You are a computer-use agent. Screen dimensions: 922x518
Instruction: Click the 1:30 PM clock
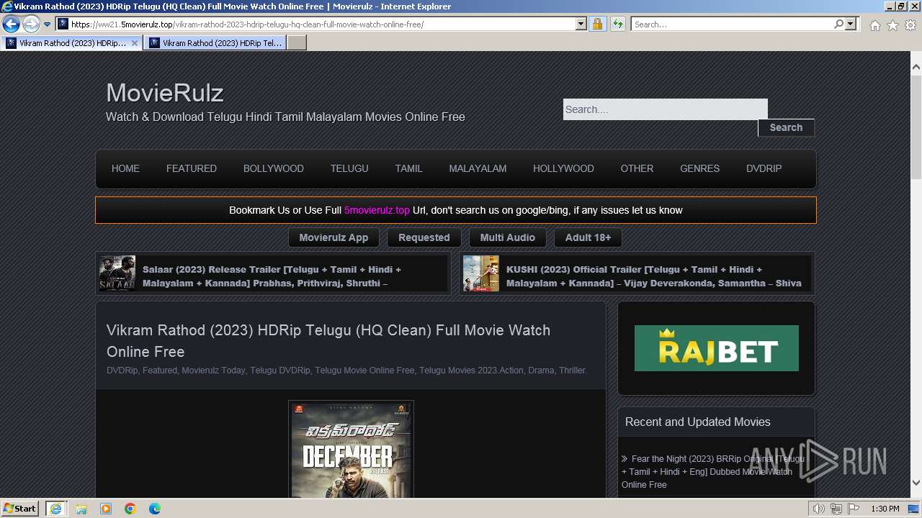885,509
